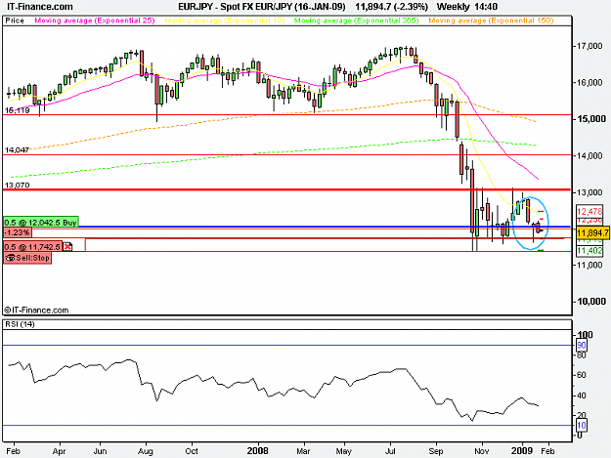The width and height of the screenshot is (611, 458).
Task: Click the 40 RSI axis label
Action: 582,396
